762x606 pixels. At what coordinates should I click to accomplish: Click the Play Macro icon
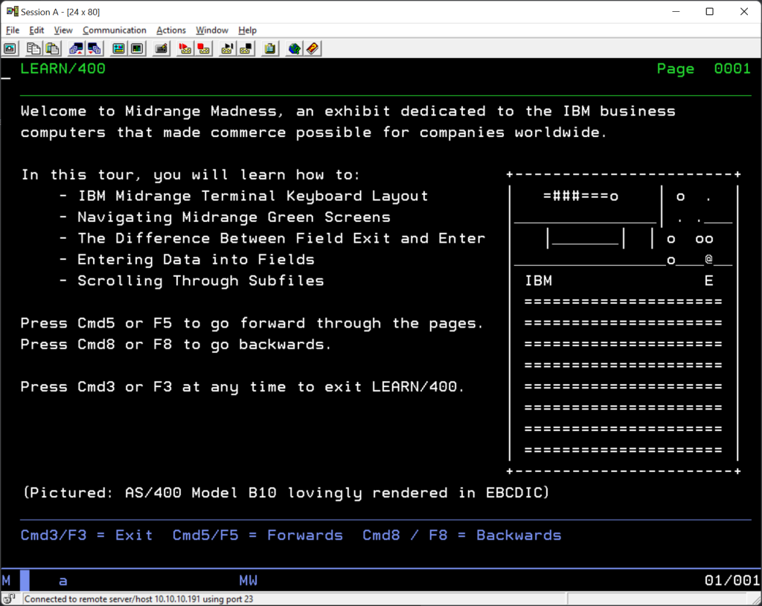[227, 48]
